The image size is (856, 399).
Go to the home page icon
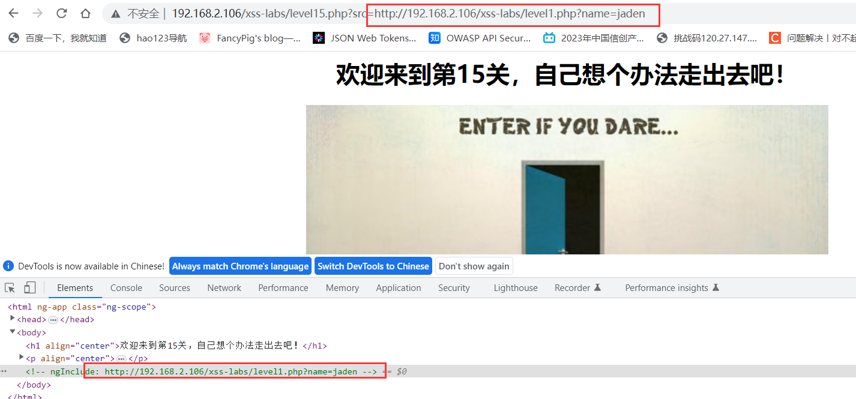(x=85, y=13)
